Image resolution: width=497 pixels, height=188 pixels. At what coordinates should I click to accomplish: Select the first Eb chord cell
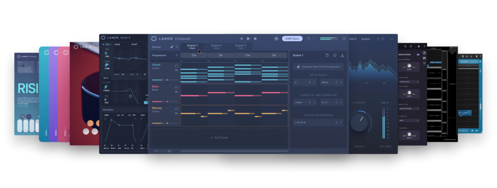coord(221,55)
